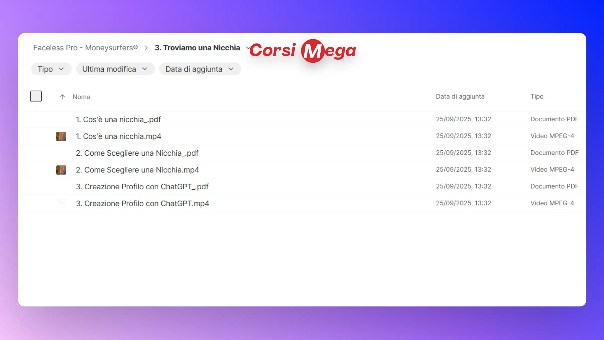Open 3. Creazione Profilo con ChatGPT_.pdf
604x340 pixels.
142,187
